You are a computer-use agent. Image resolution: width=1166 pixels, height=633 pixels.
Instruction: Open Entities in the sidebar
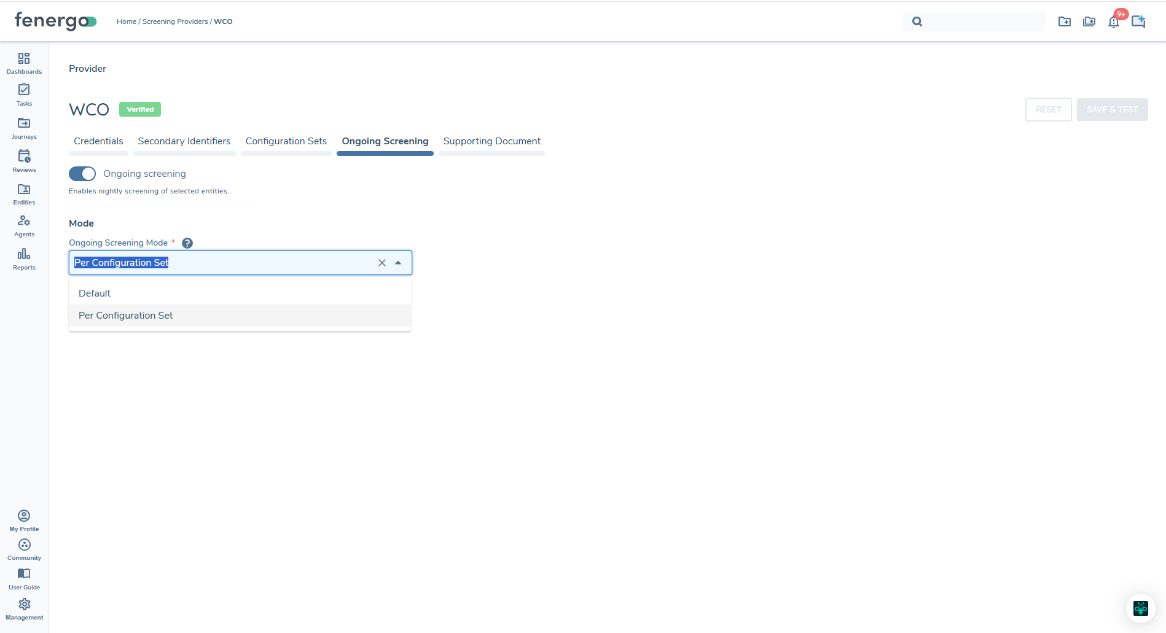[x=24, y=194]
